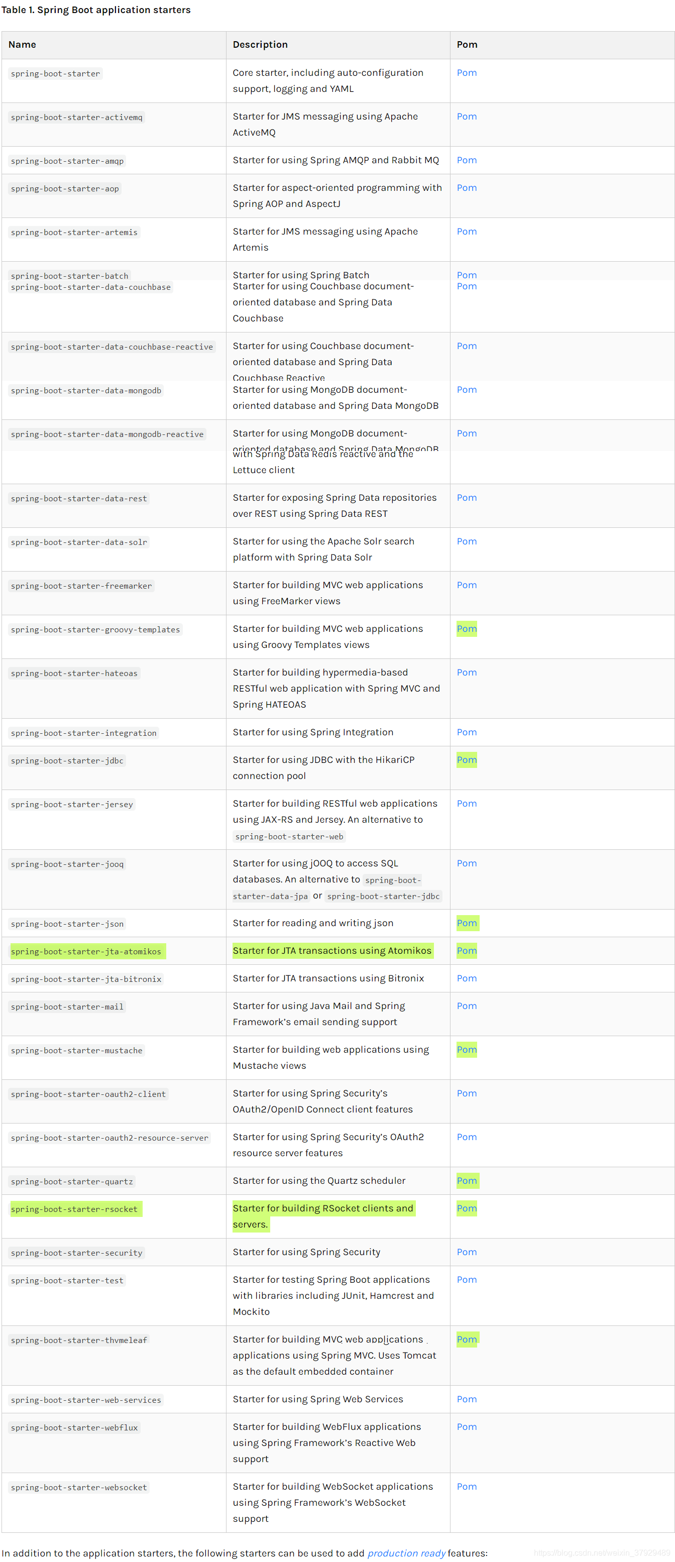
Task: Select the 'spring-boot-starter-jersey' name text
Action: (x=71, y=805)
